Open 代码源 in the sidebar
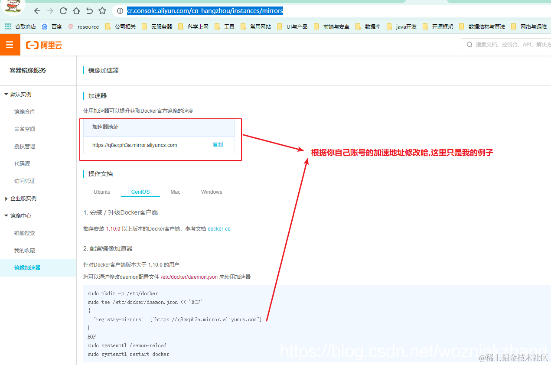 [x=22, y=163]
